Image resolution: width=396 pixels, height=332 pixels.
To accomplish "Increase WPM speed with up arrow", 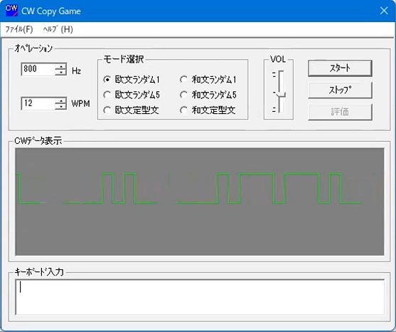I will coord(61,100).
